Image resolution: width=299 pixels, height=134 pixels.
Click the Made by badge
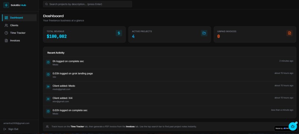point(282,128)
